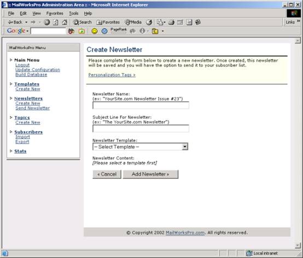Click the Google search web icon
This screenshot has width=303, height=258.
tap(71, 31)
